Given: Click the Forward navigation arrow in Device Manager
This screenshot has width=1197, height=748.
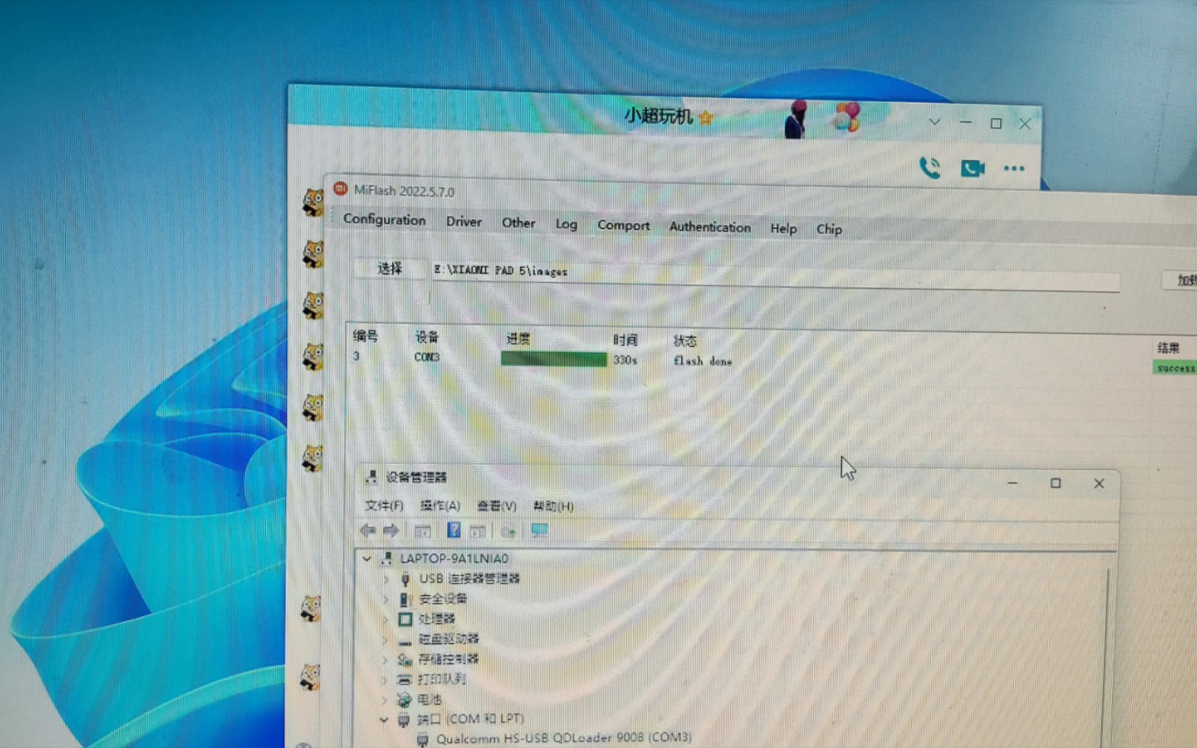Looking at the screenshot, I should [x=391, y=531].
